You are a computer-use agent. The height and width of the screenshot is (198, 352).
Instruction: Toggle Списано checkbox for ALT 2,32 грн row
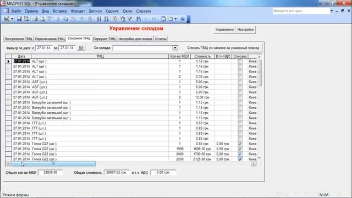(x=240, y=77)
